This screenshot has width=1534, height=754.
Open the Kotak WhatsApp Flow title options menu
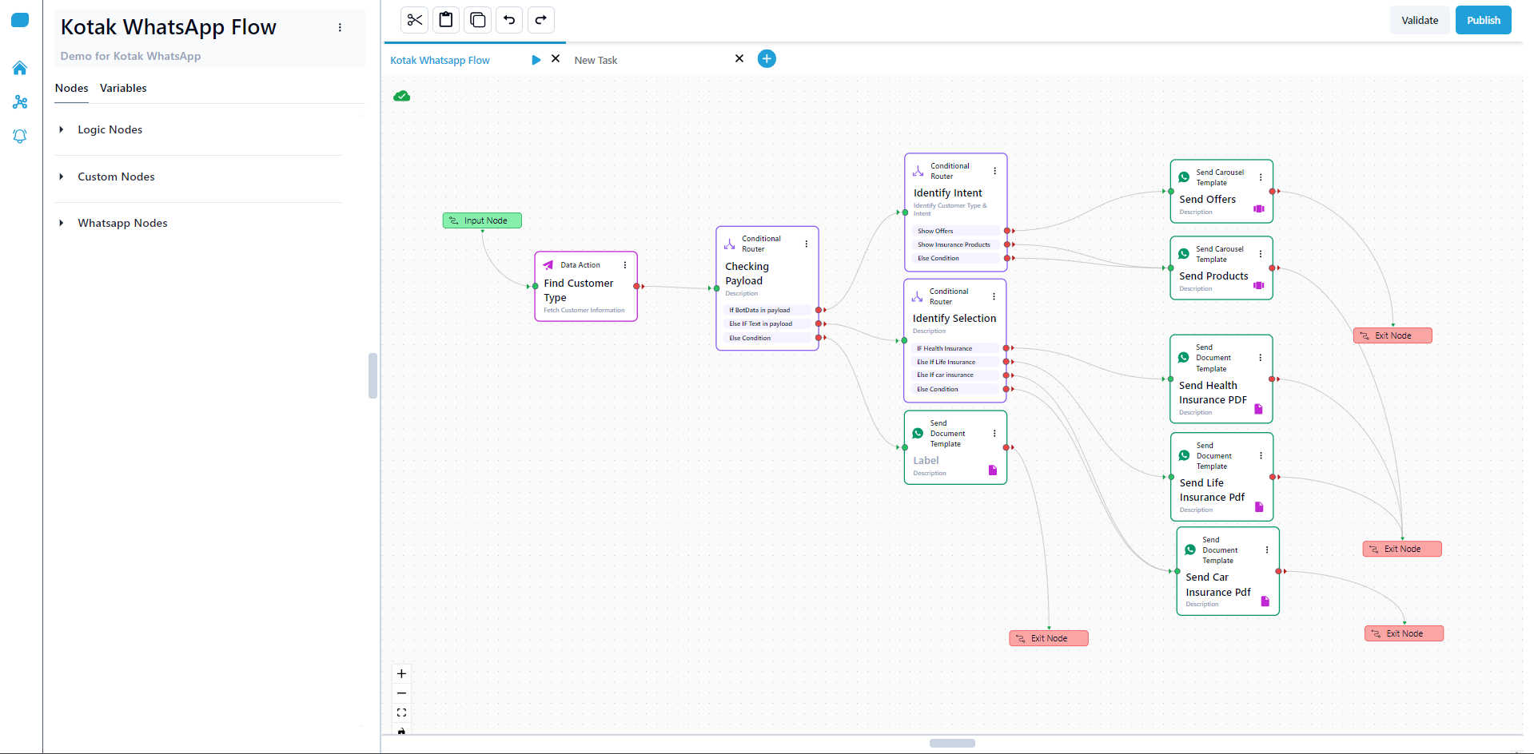tap(340, 27)
